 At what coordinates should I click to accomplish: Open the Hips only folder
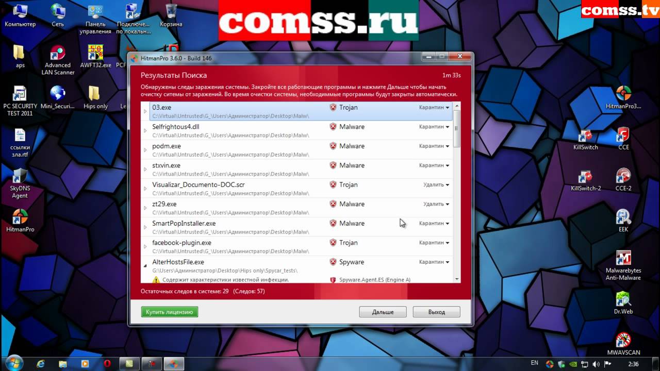tap(95, 97)
